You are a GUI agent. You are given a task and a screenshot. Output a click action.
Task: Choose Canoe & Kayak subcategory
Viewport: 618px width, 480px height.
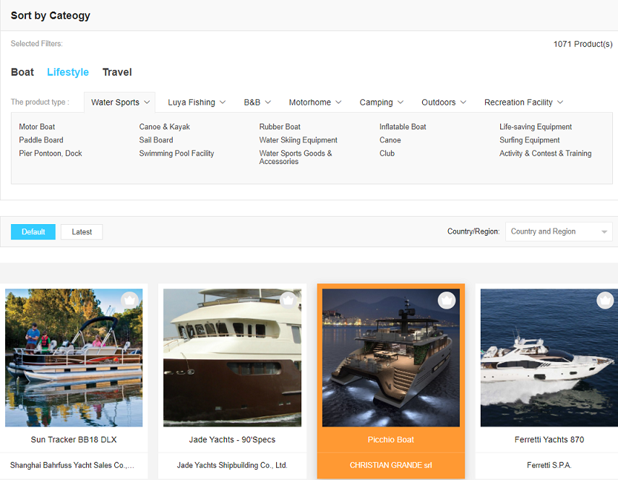(x=164, y=127)
